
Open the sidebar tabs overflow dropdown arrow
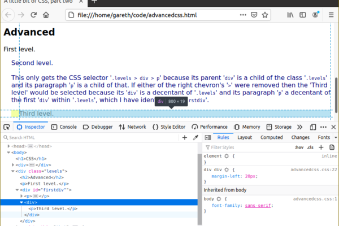click(x=336, y=137)
